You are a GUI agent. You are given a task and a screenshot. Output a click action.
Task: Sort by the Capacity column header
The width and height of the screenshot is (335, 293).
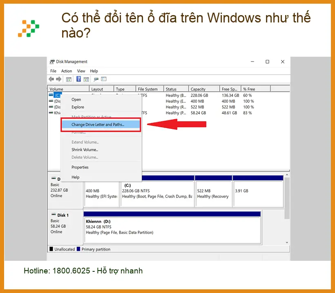[x=204, y=89]
